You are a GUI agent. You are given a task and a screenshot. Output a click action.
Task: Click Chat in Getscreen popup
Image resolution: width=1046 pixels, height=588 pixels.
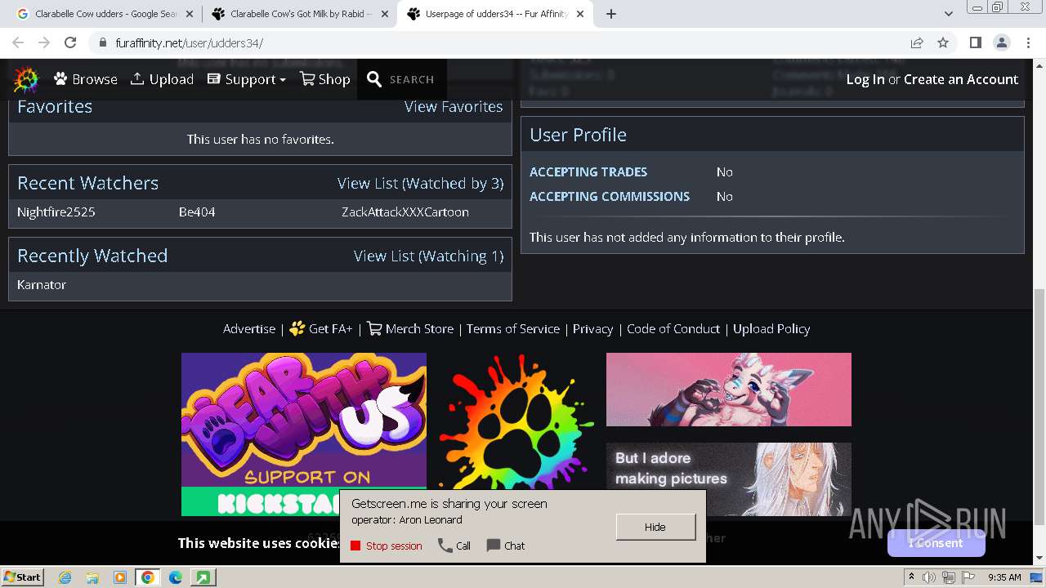point(506,546)
